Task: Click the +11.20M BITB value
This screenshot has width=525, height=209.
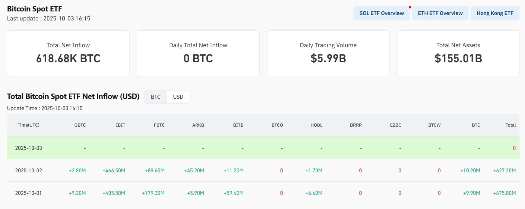Action: click(233, 171)
